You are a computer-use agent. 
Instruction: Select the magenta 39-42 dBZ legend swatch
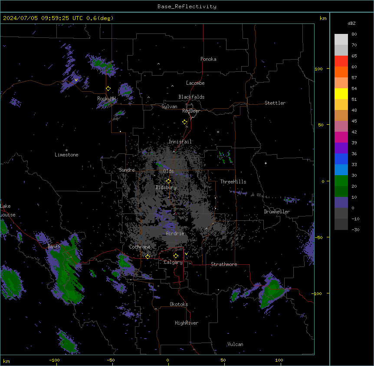tap(341, 137)
